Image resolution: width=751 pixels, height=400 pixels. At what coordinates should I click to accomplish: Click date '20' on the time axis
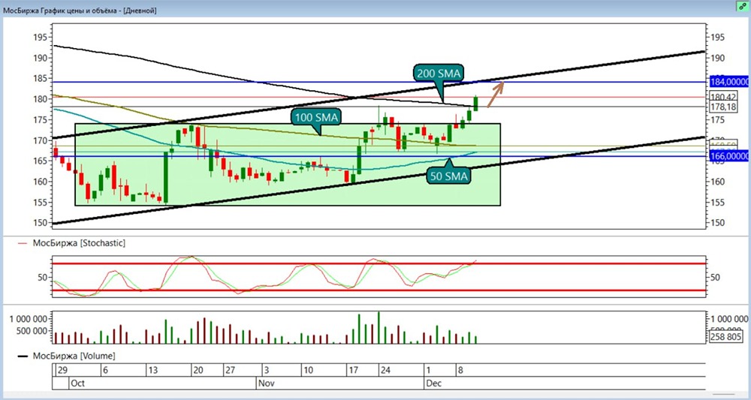(x=198, y=370)
